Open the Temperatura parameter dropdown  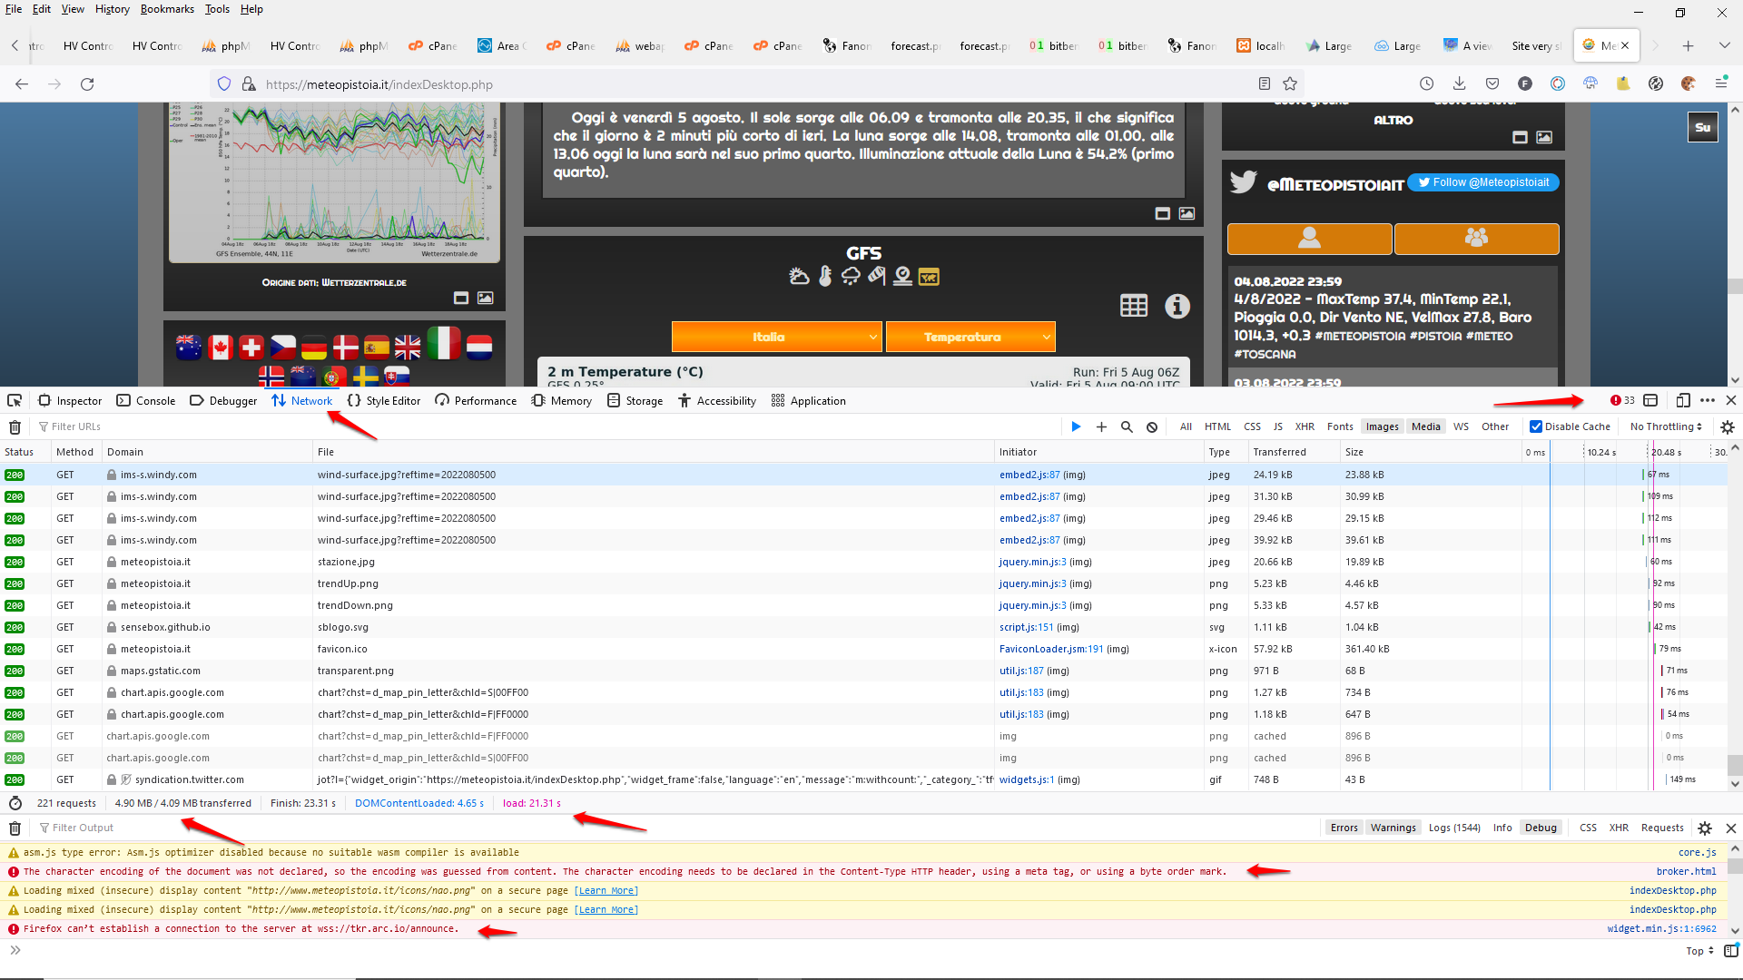pyautogui.click(x=970, y=337)
